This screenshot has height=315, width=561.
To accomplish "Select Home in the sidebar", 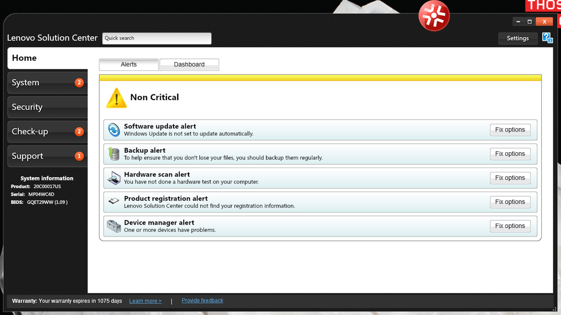I will 47,58.
